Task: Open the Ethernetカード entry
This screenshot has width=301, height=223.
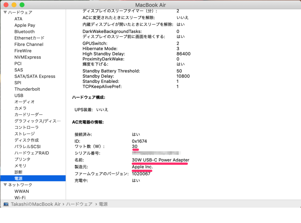Action: (29, 38)
